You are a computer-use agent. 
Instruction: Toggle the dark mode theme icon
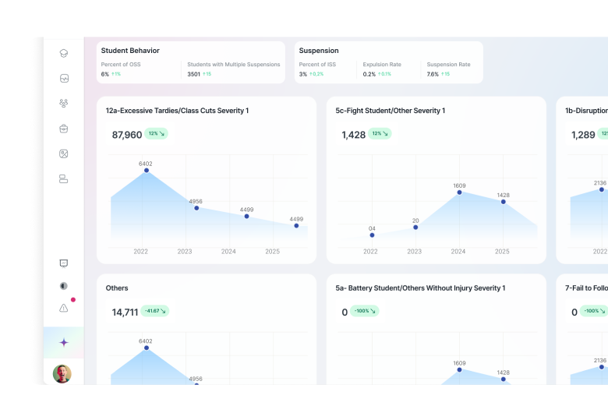64,286
